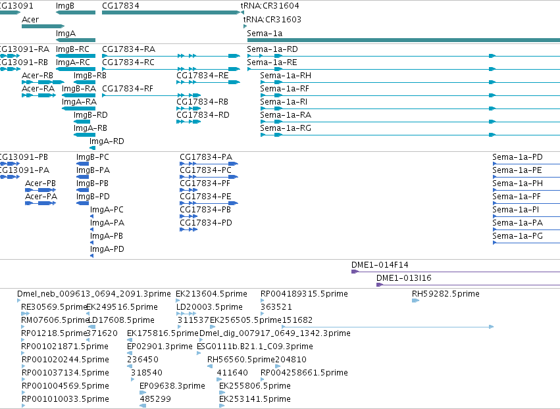Click EK175816.5prime feature
Image resolution: width=560 pixels, height=409 pixels.
point(129,340)
